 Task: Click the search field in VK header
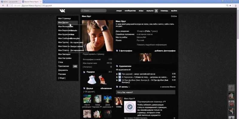tap(94, 11)
